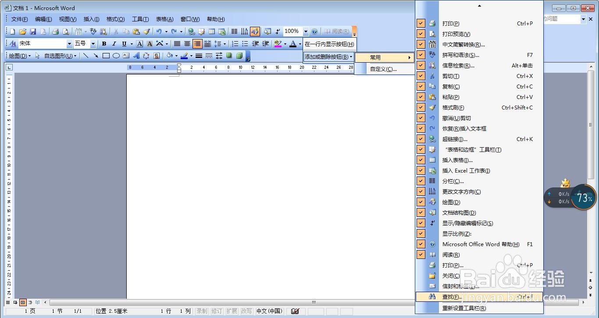
Task: Insert WordArt from drawing toolbar
Action: [x=136, y=56]
